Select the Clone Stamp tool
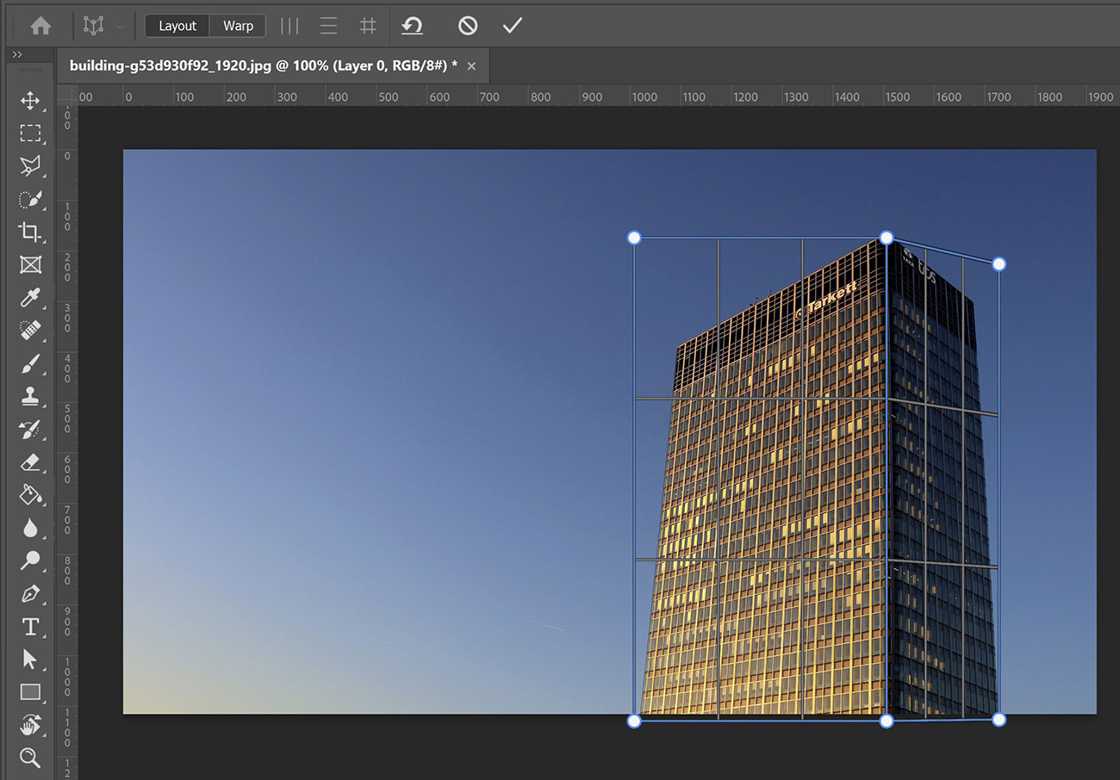The image size is (1120, 780). pos(30,396)
